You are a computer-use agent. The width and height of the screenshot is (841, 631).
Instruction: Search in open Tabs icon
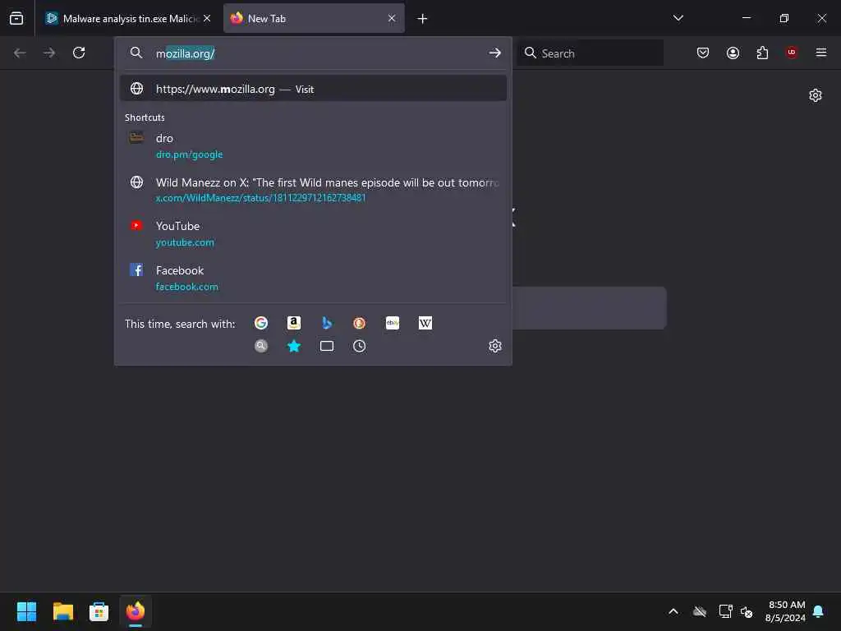[x=327, y=346]
